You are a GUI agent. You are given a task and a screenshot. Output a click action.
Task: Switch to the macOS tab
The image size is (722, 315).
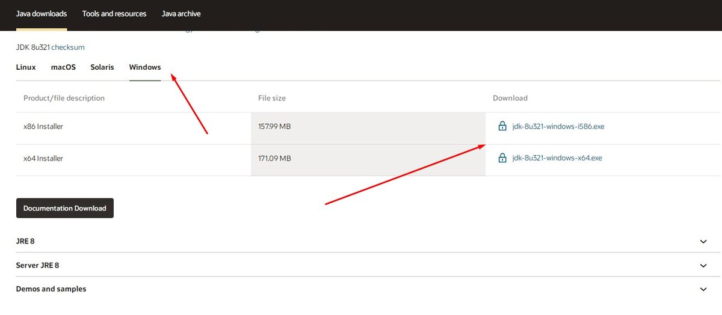[63, 67]
